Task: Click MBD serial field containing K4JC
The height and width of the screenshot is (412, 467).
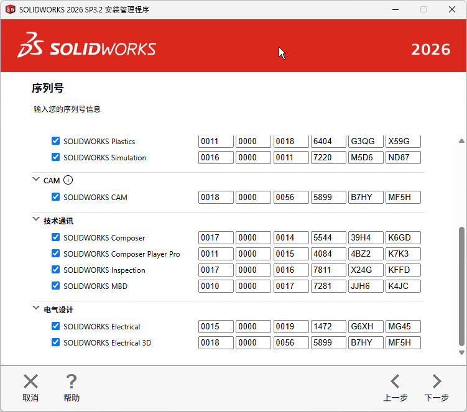Action: point(404,286)
